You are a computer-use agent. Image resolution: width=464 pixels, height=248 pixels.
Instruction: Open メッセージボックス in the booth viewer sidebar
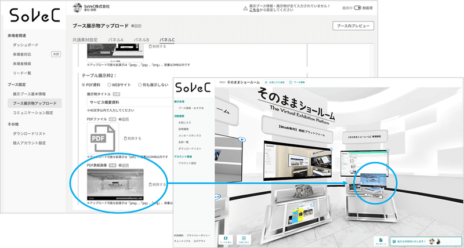[190, 136]
